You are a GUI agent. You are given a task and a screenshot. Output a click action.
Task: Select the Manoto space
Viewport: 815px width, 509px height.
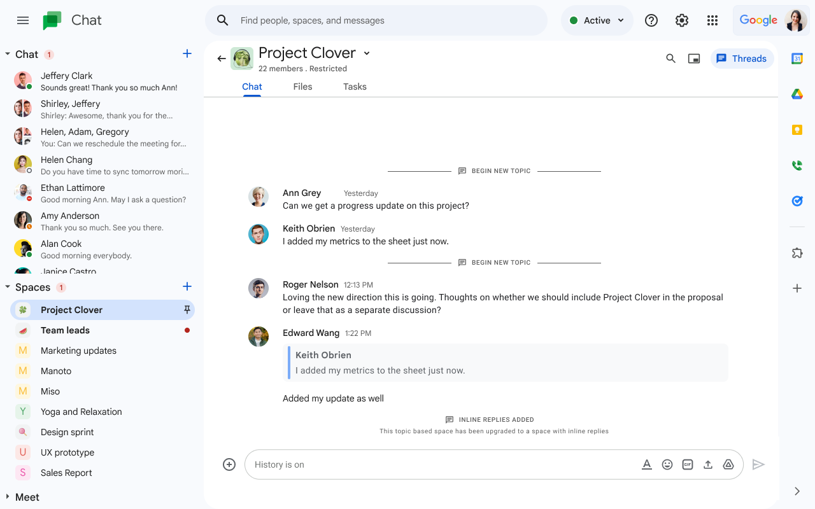pos(102,371)
